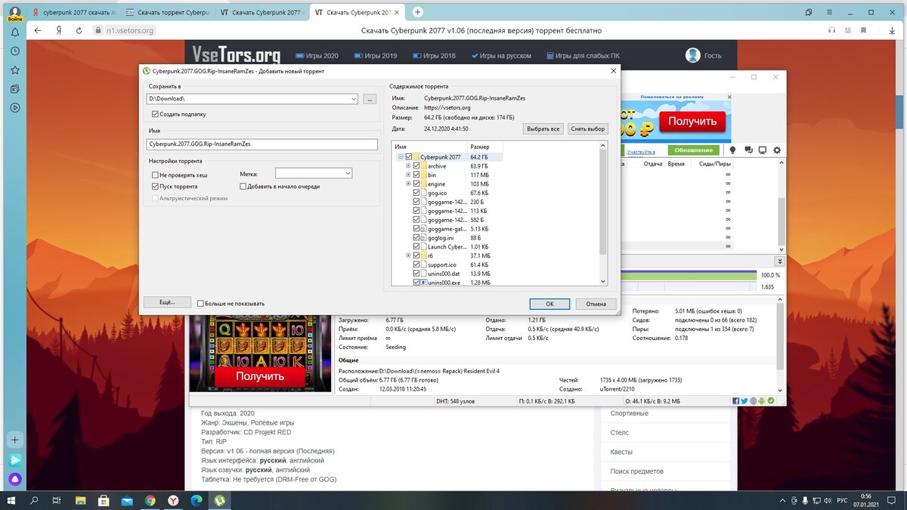Expand the bin folder node
Screen dimensions: 907x510
[408, 175]
